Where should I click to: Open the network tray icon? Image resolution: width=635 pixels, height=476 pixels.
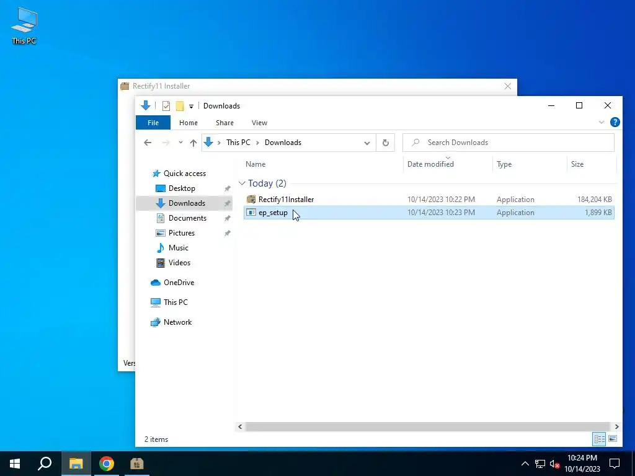tap(540, 464)
